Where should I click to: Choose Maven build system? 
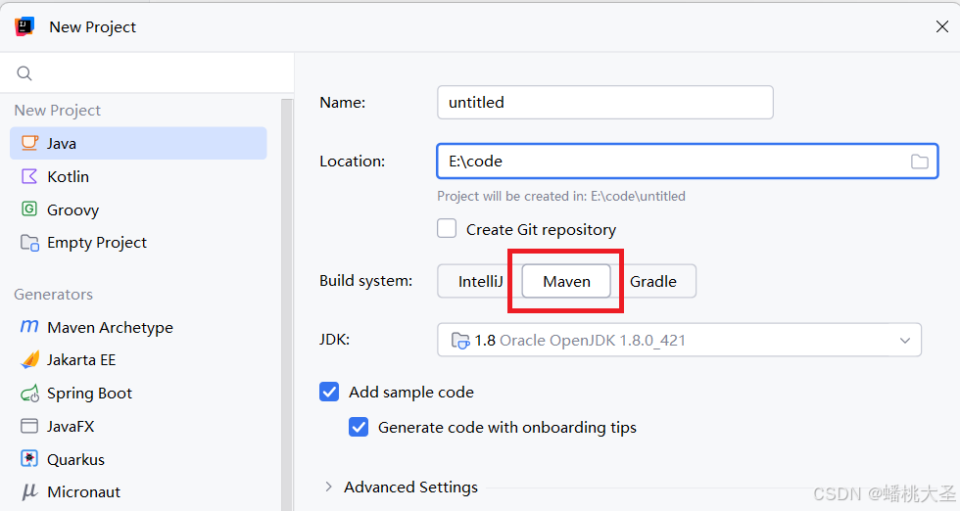566,282
